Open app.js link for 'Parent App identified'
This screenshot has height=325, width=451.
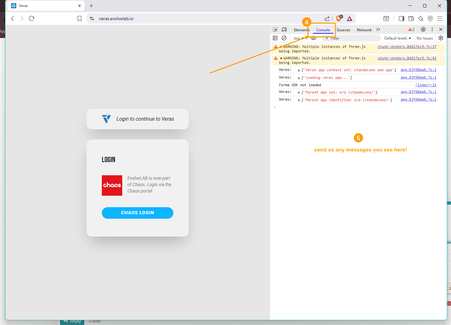point(418,99)
